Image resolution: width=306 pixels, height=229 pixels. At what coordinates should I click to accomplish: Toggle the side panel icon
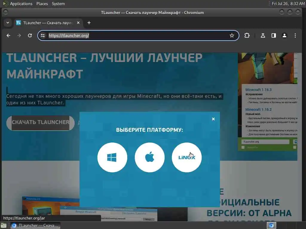tap(274, 35)
